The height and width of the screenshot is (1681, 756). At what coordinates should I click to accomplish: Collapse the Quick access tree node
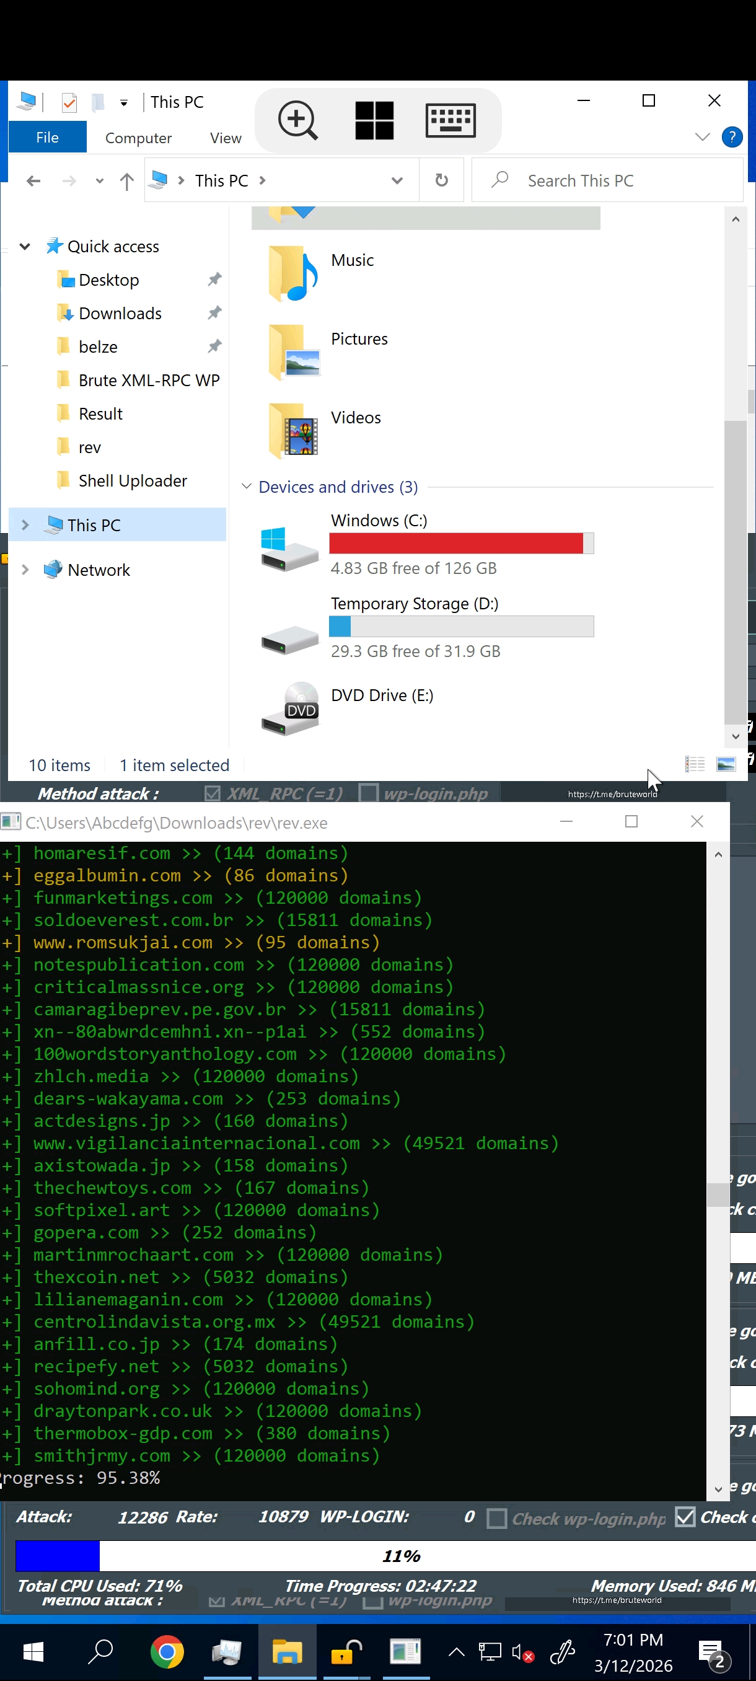pyautogui.click(x=25, y=247)
